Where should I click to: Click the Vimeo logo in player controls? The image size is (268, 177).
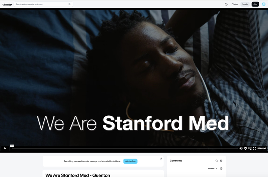262,148
